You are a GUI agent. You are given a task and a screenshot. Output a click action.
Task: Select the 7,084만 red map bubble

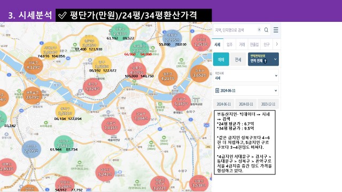click(x=141, y=117)
